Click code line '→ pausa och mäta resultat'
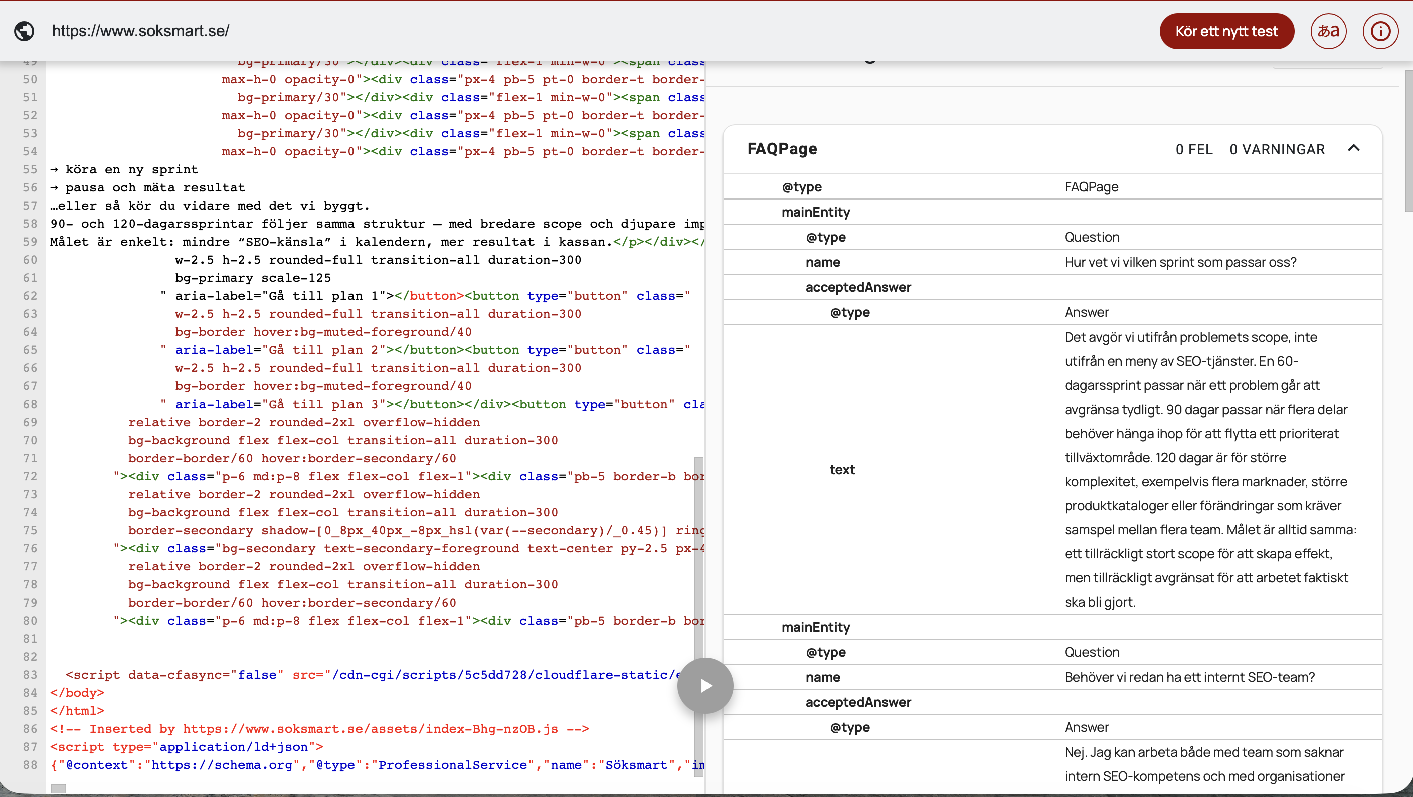Screen dimensions: 1413x797 (147, 187)
